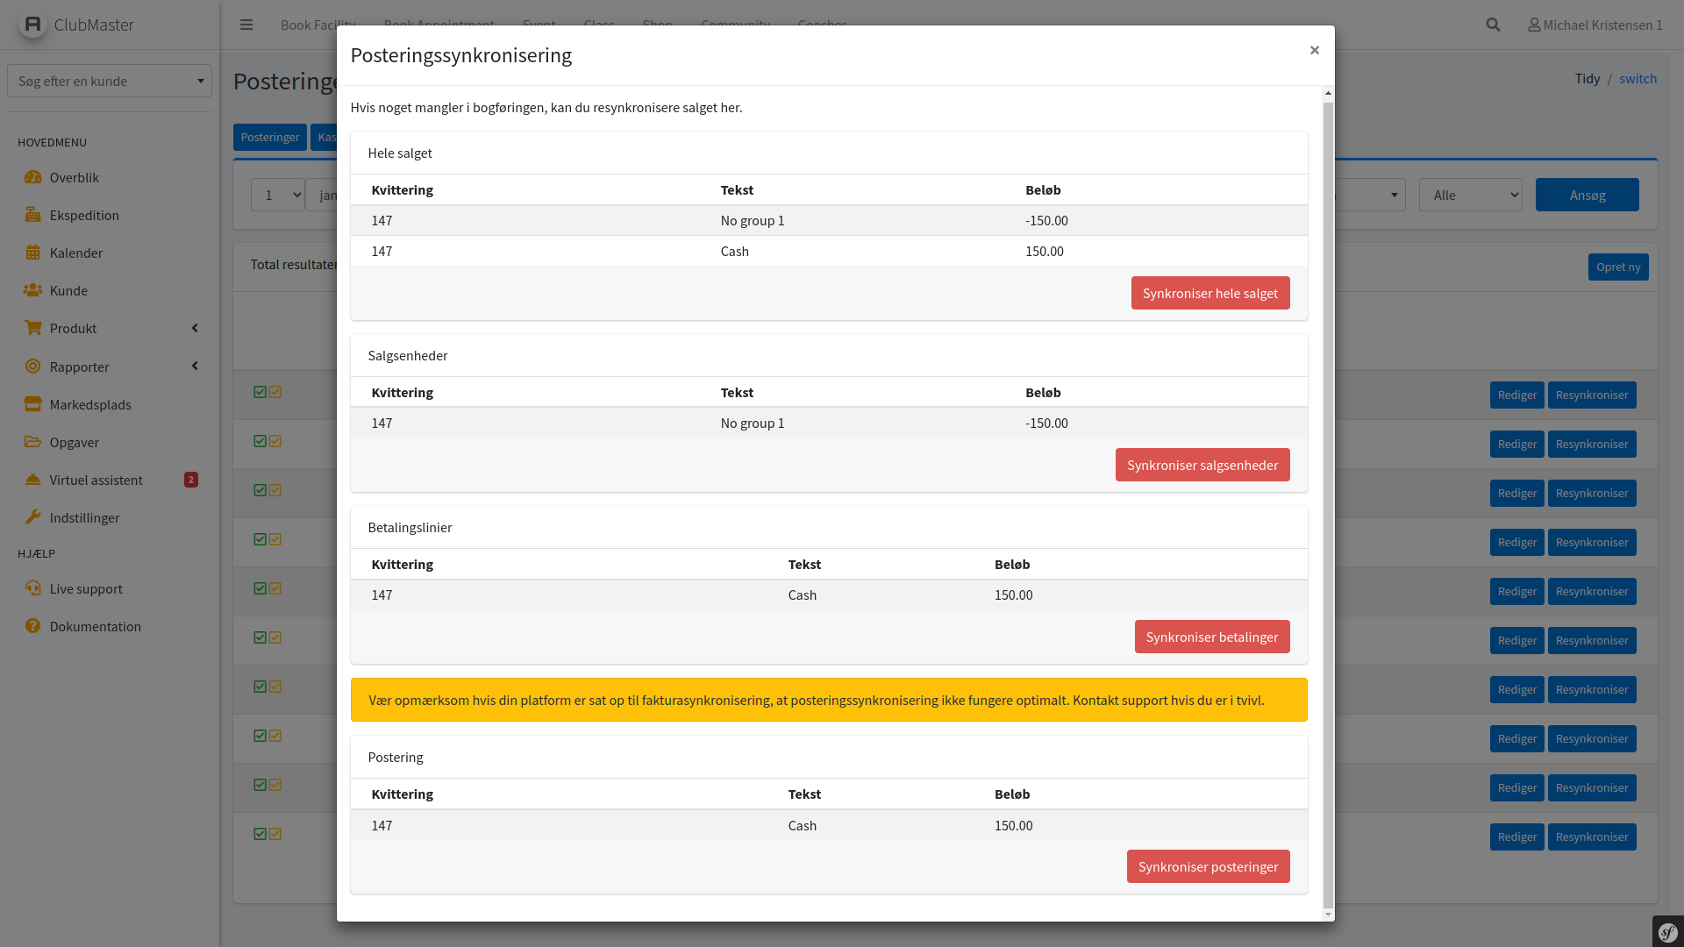Open Rapporter menu item in sidebar

coord(80,367)
